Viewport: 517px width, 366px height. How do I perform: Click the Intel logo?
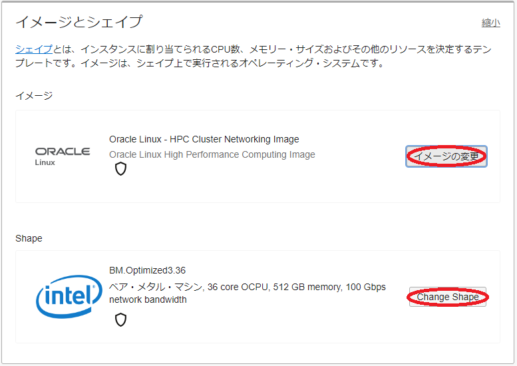[69, 297]
